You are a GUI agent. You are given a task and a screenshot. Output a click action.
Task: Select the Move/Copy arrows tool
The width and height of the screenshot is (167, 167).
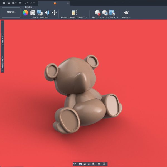[54, 13]
